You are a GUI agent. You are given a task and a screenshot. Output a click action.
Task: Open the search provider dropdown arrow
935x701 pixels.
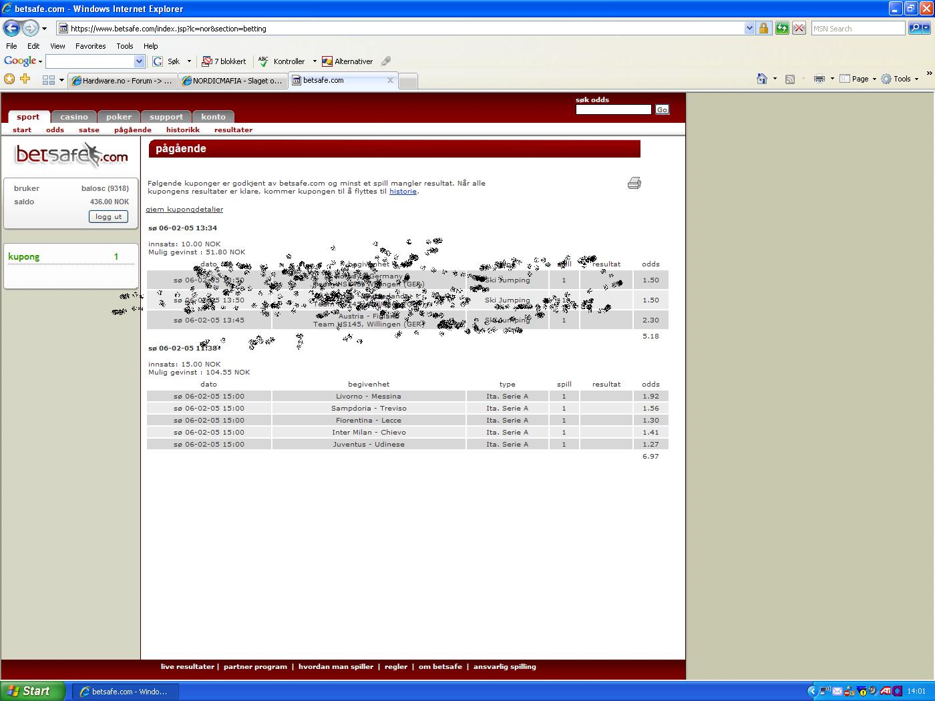[927, 29]
